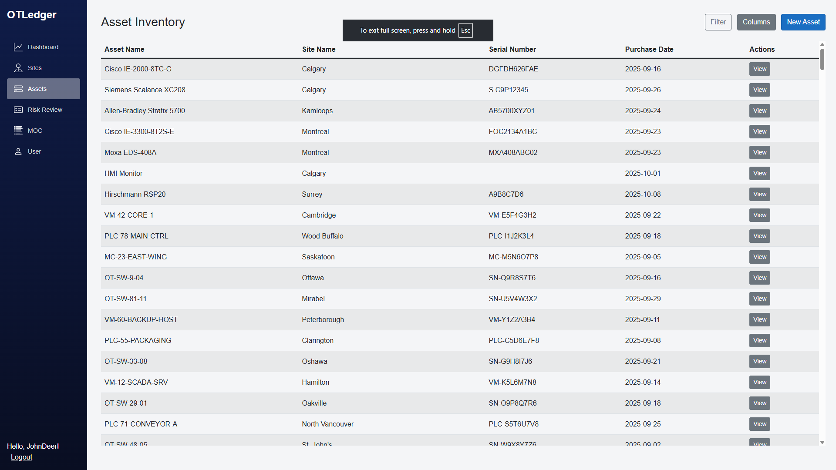Select the Assets icon in the sidebar
Image resolution: width=836 pixels, height=470 pixels.
18,88
